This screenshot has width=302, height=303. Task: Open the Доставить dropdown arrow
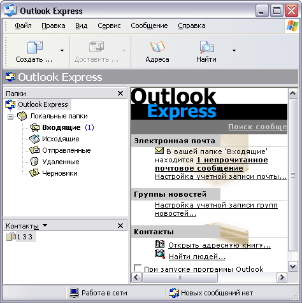(x=124, y=50)
